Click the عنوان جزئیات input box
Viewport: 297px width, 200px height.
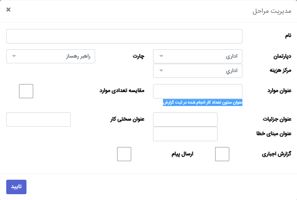coord(185,119)
